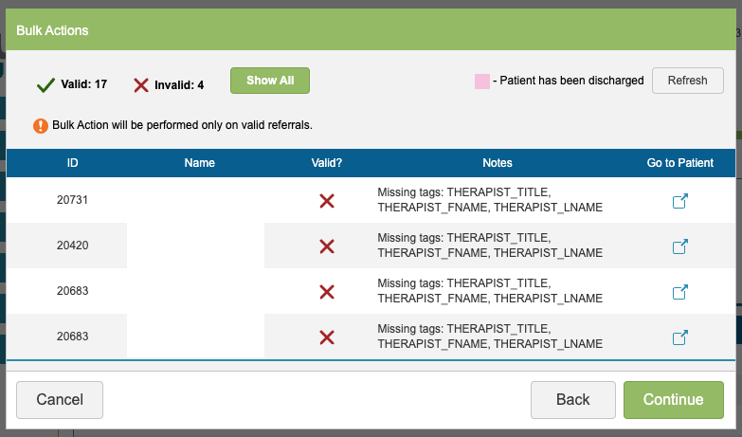Click go-to-patient icon for referral 20420
This screenshot has width=742, height=437.
679,246
